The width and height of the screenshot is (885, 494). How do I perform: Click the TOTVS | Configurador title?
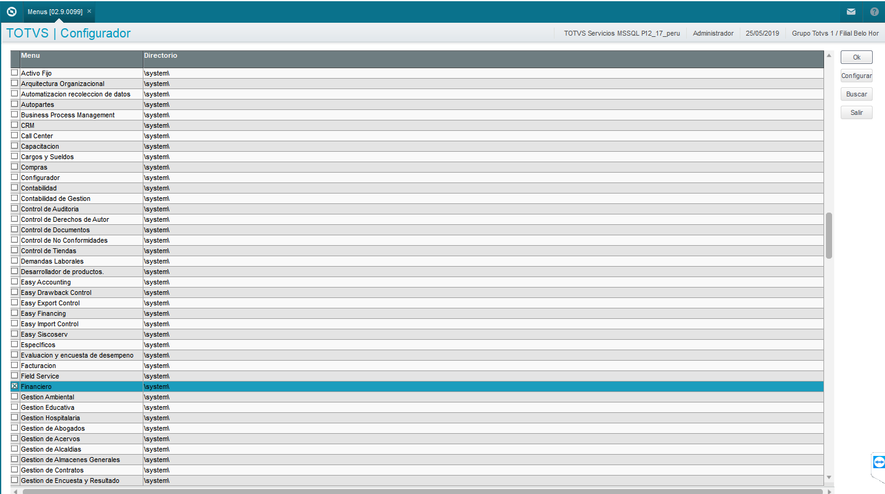(68, 33)
